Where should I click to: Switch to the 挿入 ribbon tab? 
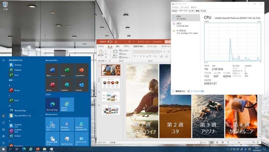pyautogui.click(x=118, y=46)
